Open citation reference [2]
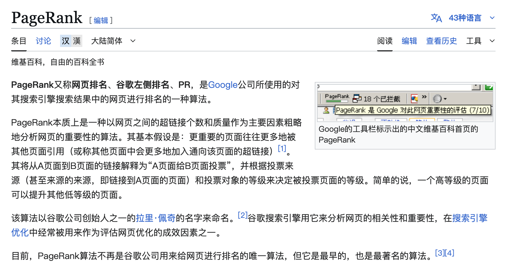Screen dimensions: 505x269 (242, 215)
